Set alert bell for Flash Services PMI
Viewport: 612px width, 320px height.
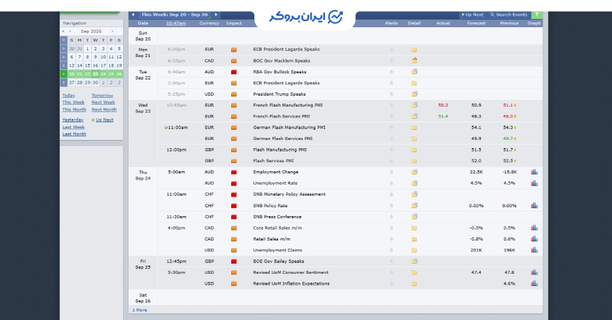391,161
